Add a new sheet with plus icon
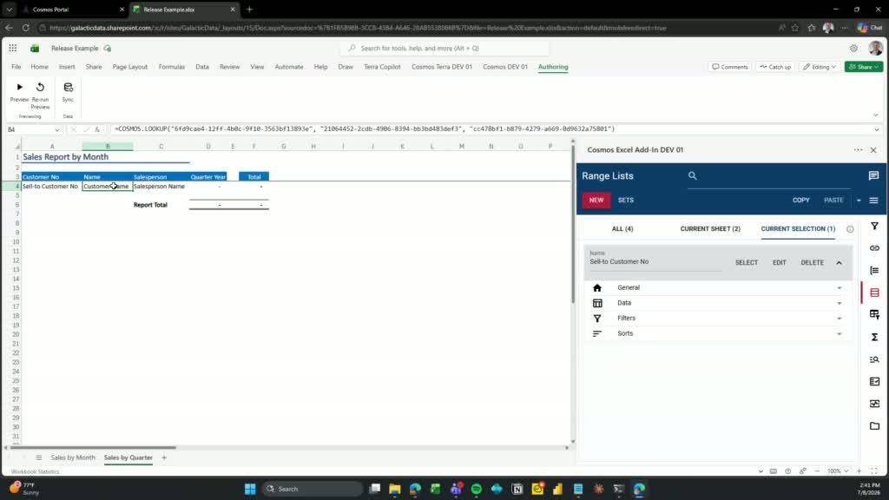The image size is (889, 500). (x=164, y=457)
